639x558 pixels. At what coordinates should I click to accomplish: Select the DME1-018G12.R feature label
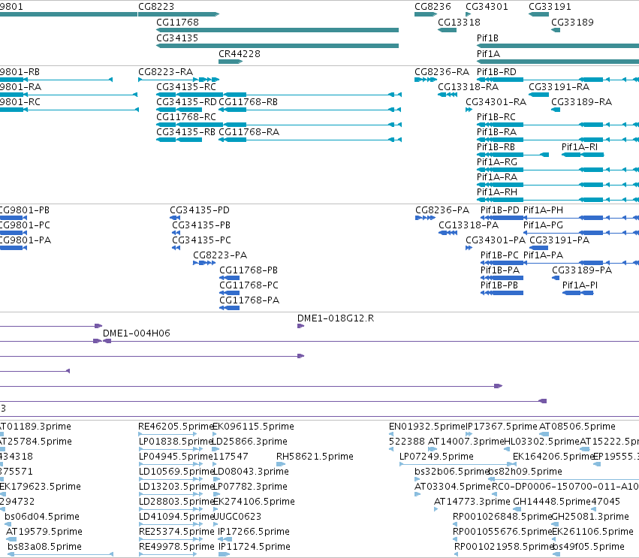[x=336, y=318]
